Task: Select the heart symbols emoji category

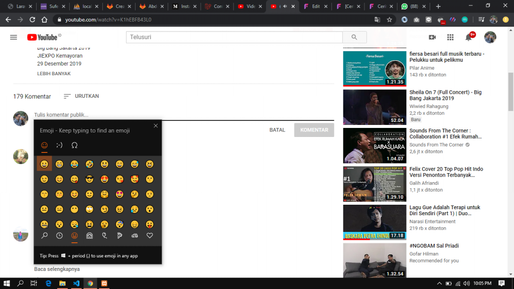Action: point(150,235)
